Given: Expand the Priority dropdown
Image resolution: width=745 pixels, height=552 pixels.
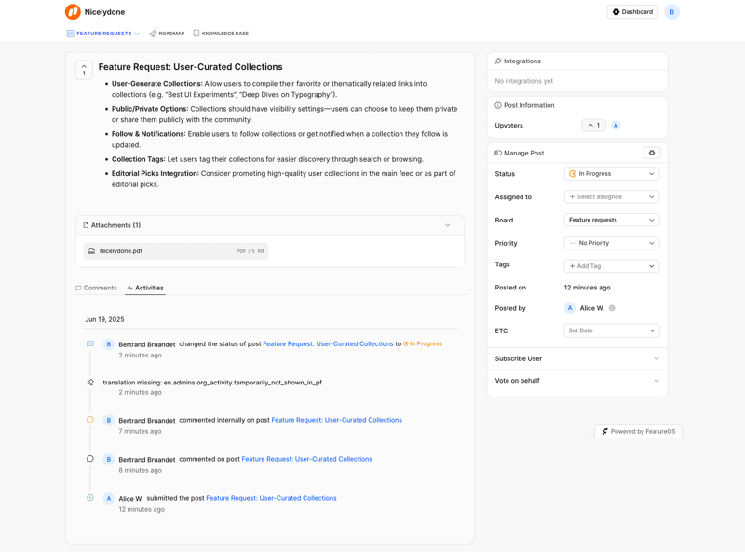Looking at the screenshot, I should pos(612,243).
